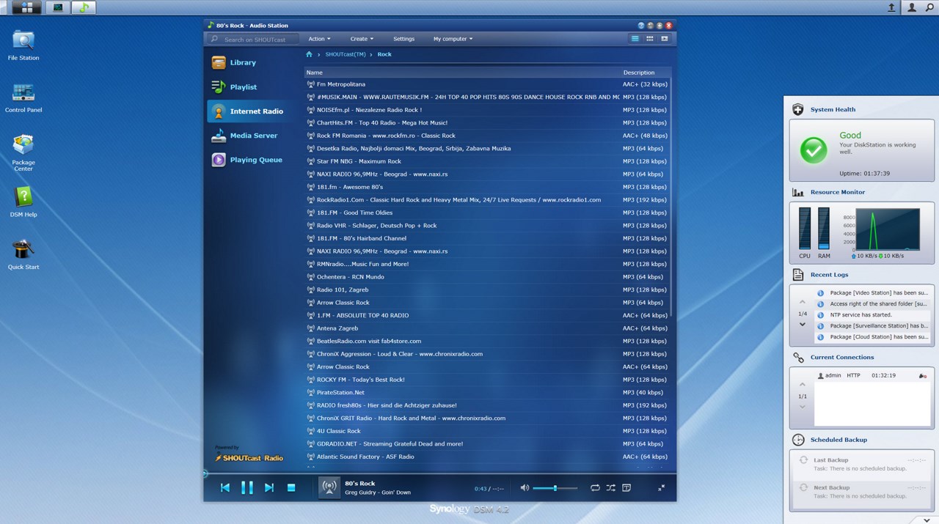This screenshot has height=524, width=939.
Task: Switch to the Audio Station taskbar icon
Action: pos(84,7)
